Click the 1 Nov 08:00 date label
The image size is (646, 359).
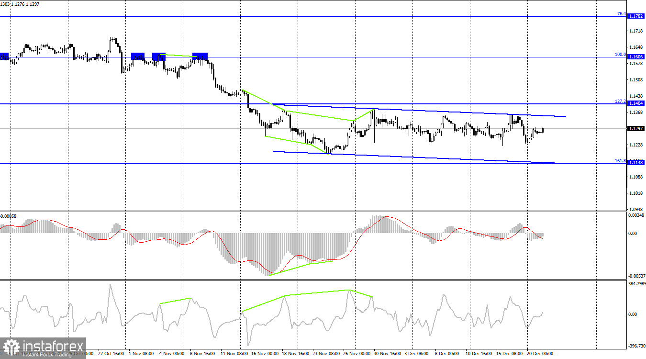click(x=141, y=354)
